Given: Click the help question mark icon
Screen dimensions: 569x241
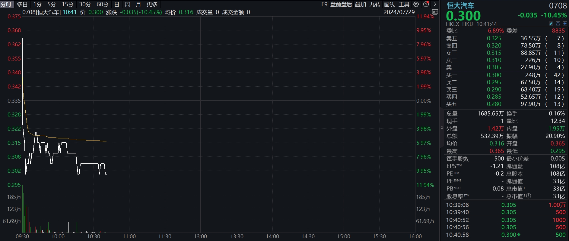Looking at the screenshot, I should 426,4.
